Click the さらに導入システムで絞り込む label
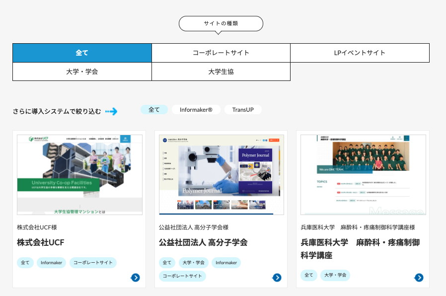The image size is (446, 296). point(57,111)
